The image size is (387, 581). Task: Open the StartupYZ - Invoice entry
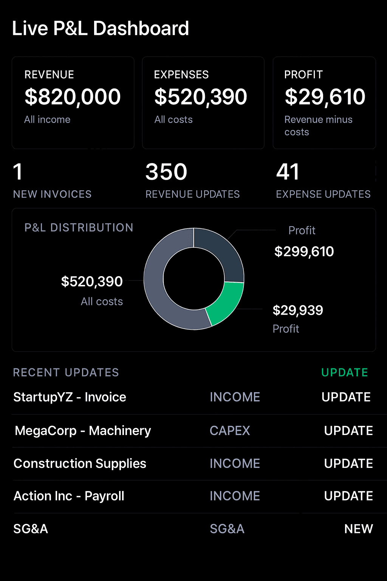click(x=70, y=397)
